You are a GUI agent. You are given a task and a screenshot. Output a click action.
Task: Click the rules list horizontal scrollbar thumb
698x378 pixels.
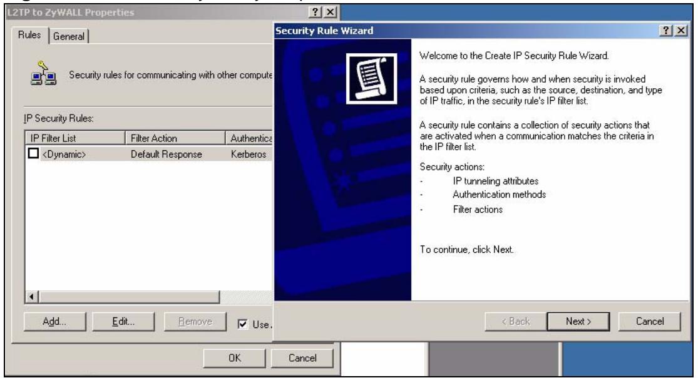129,297
